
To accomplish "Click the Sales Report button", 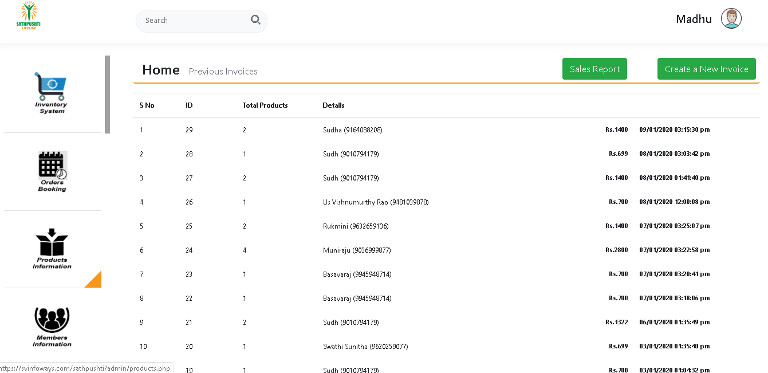I will [x=594, y=69].
